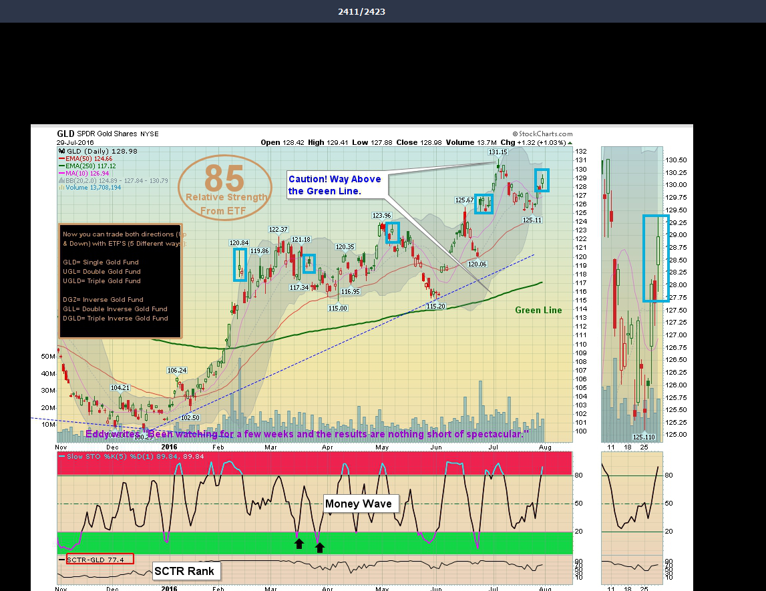
Task: Click the MA(10) 126.94 legend entry
Action: click(x=84, y=174)
